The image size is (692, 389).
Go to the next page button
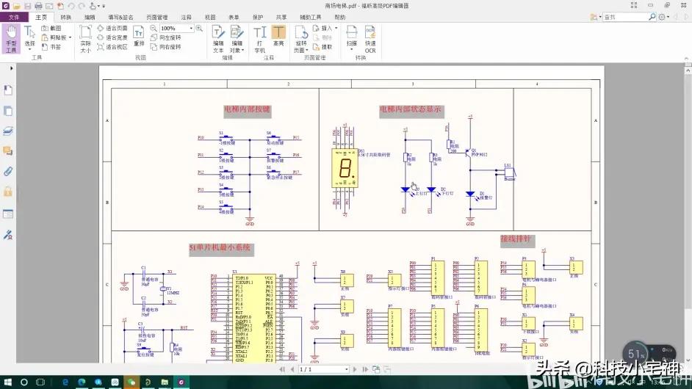click(355, 369)
